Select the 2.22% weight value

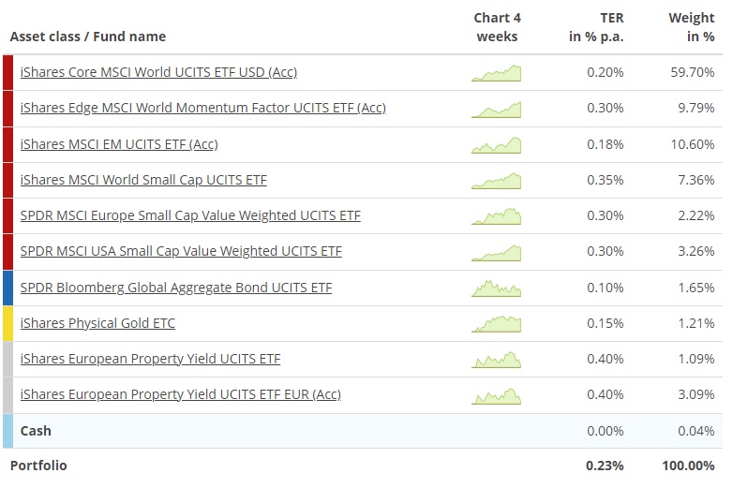[696, 215]
